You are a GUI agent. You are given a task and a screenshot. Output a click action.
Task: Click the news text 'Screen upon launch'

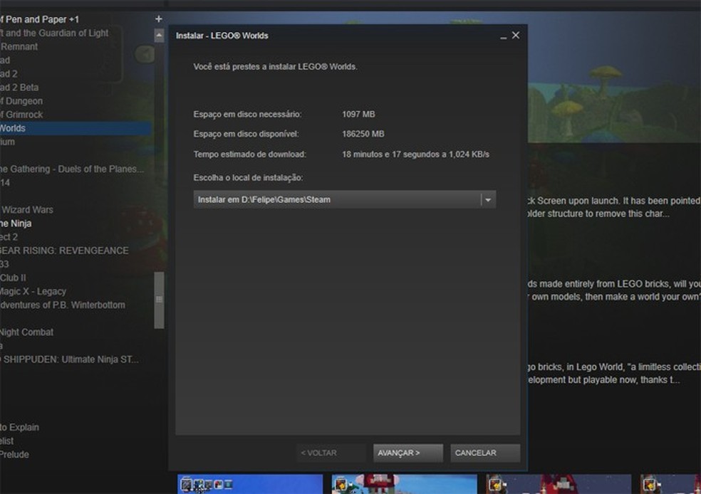point(578,201)
